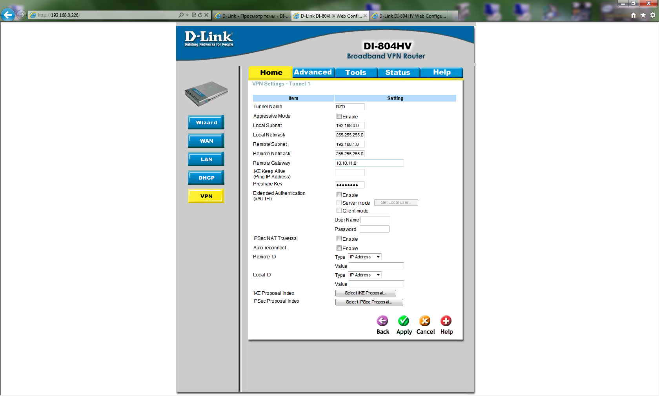Open the WAN settings page
Viewport: 659px width, 396px height.
[206, 141]
